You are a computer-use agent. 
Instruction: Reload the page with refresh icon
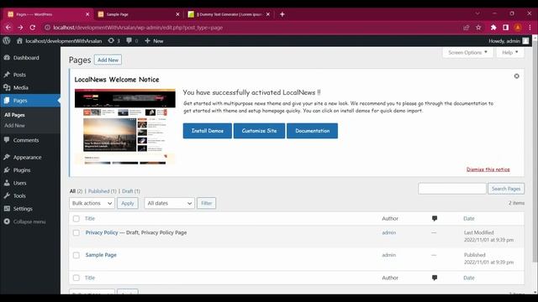pyautogui.click(x=33, y=28)
